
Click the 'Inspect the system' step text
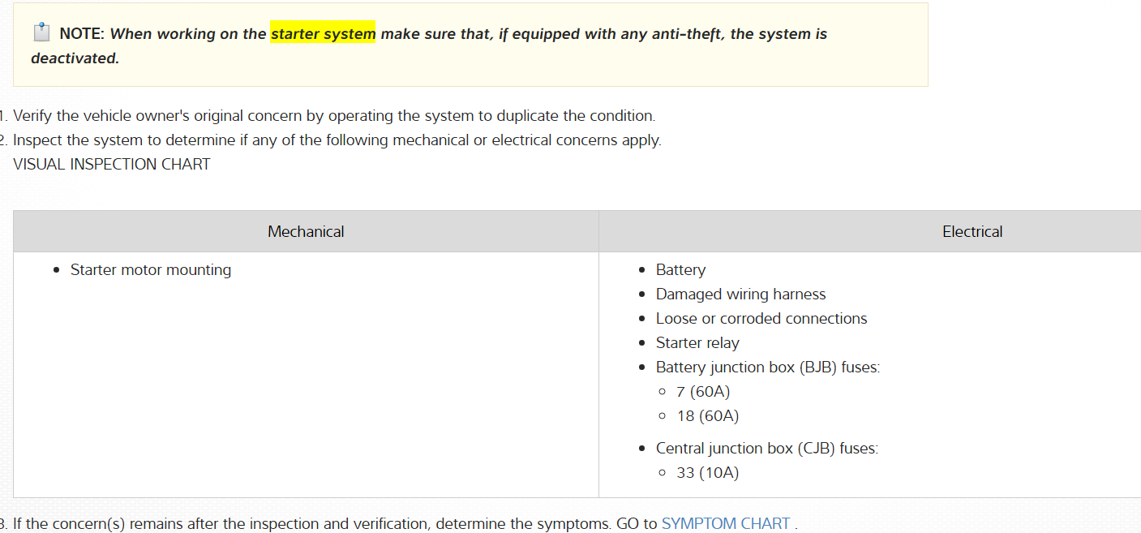tap(337, 140)
